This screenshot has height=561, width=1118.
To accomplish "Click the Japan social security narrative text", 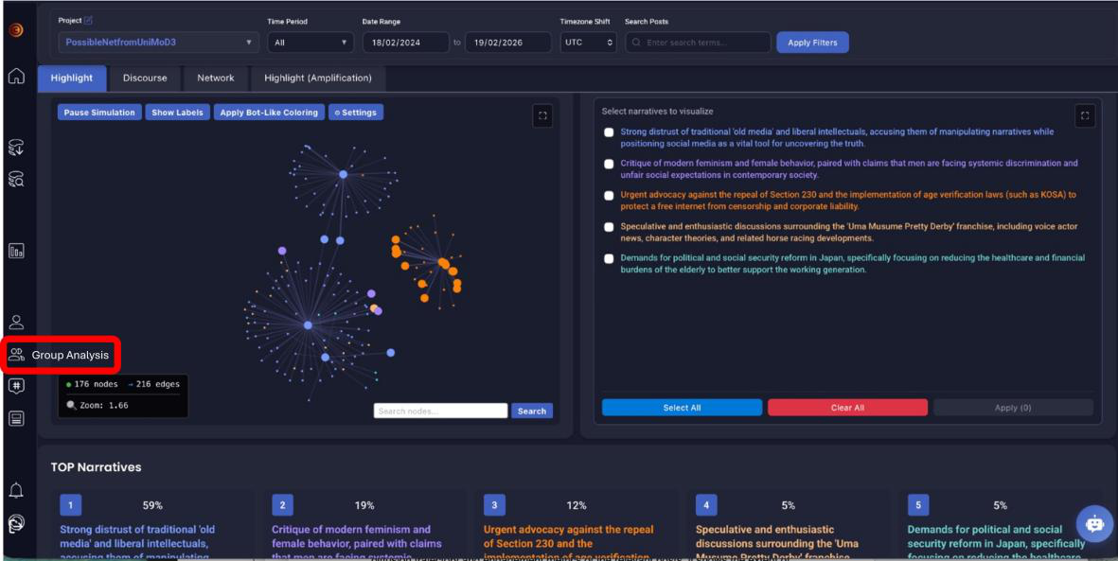I will [x=853, y=264].
